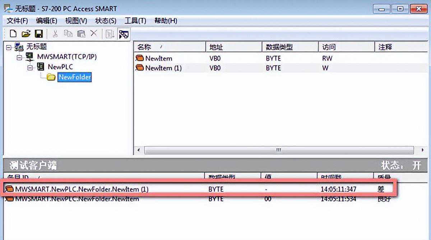Click the Delete X toolbar icon
431x240 pixels.
[94, 34]
